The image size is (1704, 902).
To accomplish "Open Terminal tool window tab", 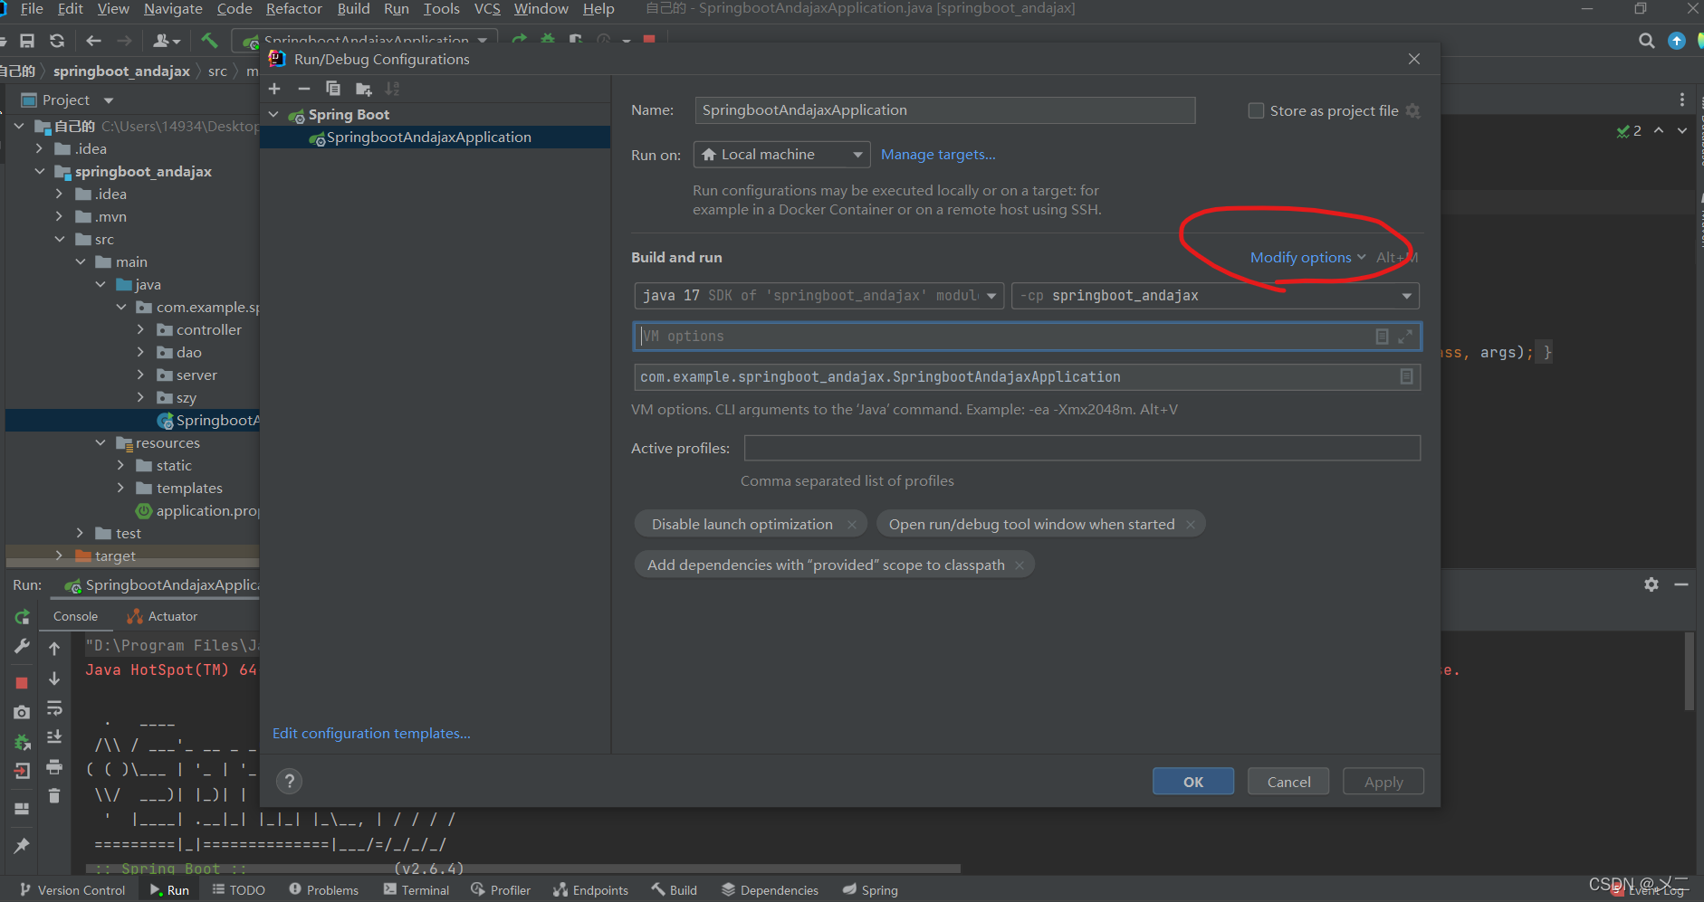I will pyautogui.click(x=416, y=890).
